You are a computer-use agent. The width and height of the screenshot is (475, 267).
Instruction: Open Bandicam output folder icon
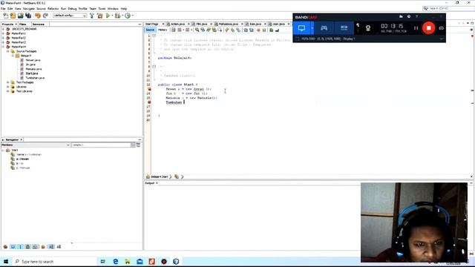[401, 16]
